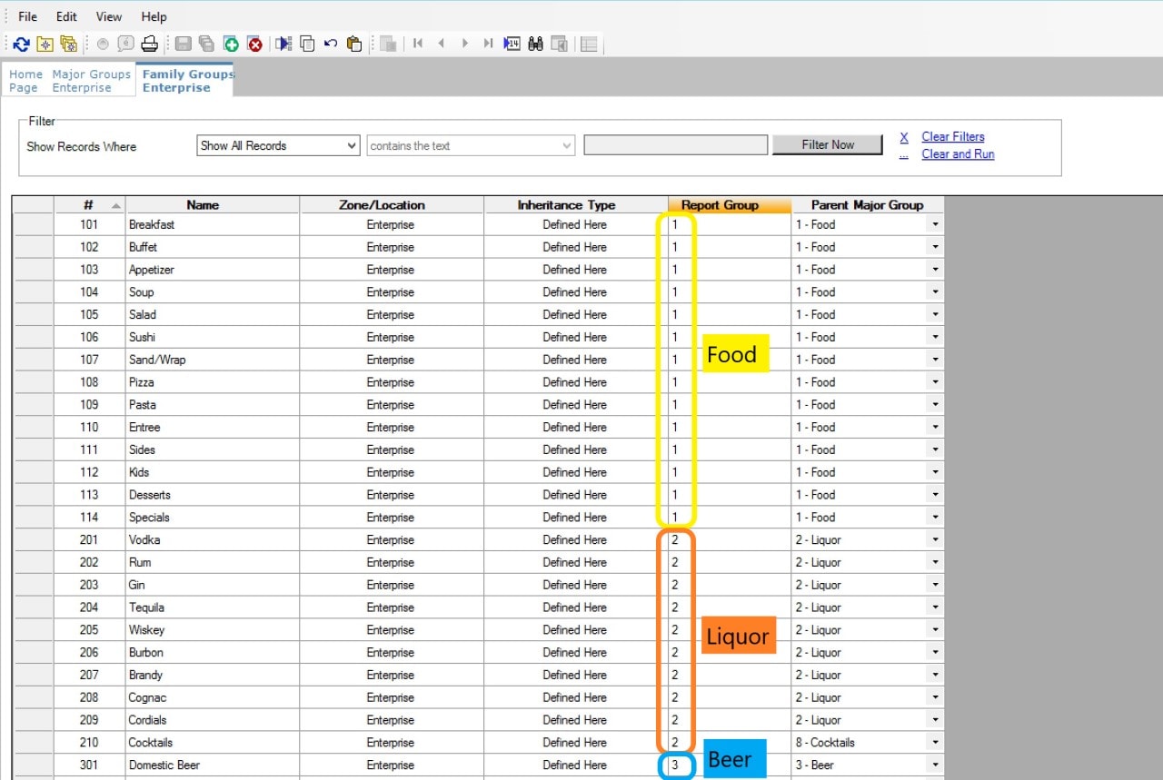Image resolution: width=1163 pixels, height=780 pixels.
Task: Undo changes with the curved arrow icon
Action: click(x=331, y=44)
